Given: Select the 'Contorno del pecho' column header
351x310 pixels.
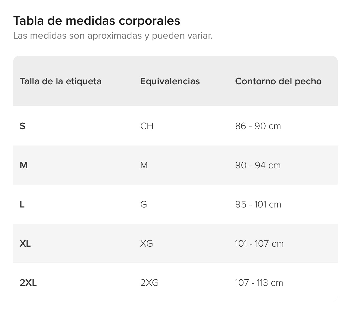Looking at the screenshot, I should coord(278,81).
